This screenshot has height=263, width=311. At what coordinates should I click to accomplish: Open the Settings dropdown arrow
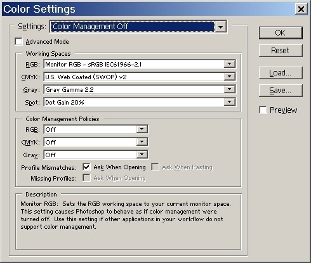220,27
